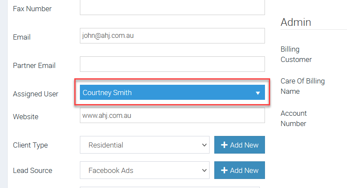Click the Residential client type value

(x=106, y=145)
